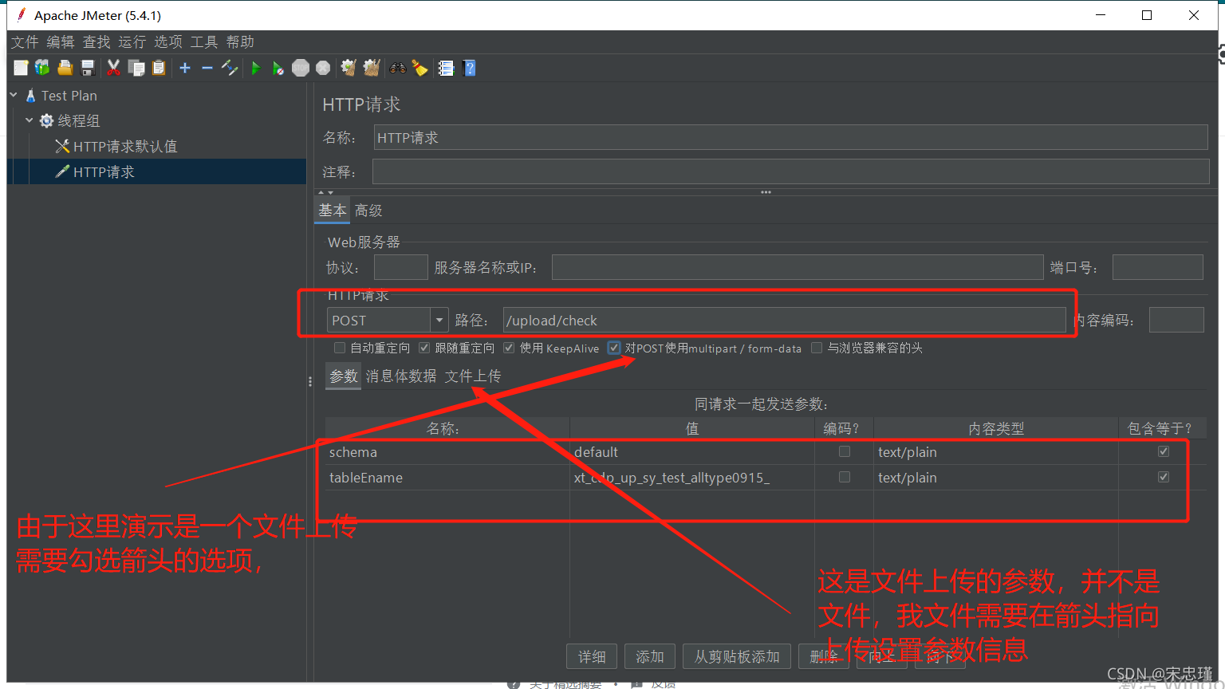Switch to the 基本 tab
Viewport: 1225px width, 689px height.
pos(333,211)
